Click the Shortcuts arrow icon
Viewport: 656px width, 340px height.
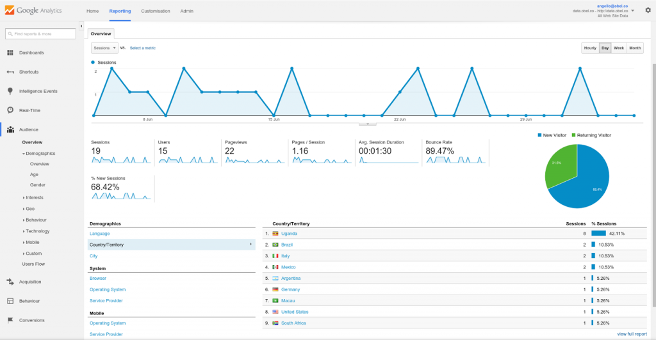(x=10, y=72)
